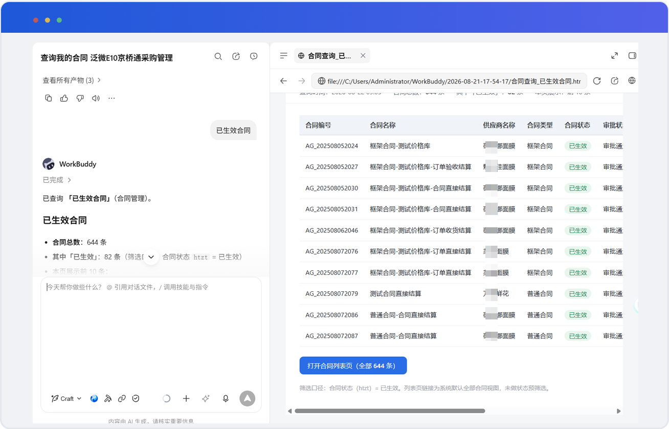
Task: Start voice input with microphone icon
Action: coord(226,398)
